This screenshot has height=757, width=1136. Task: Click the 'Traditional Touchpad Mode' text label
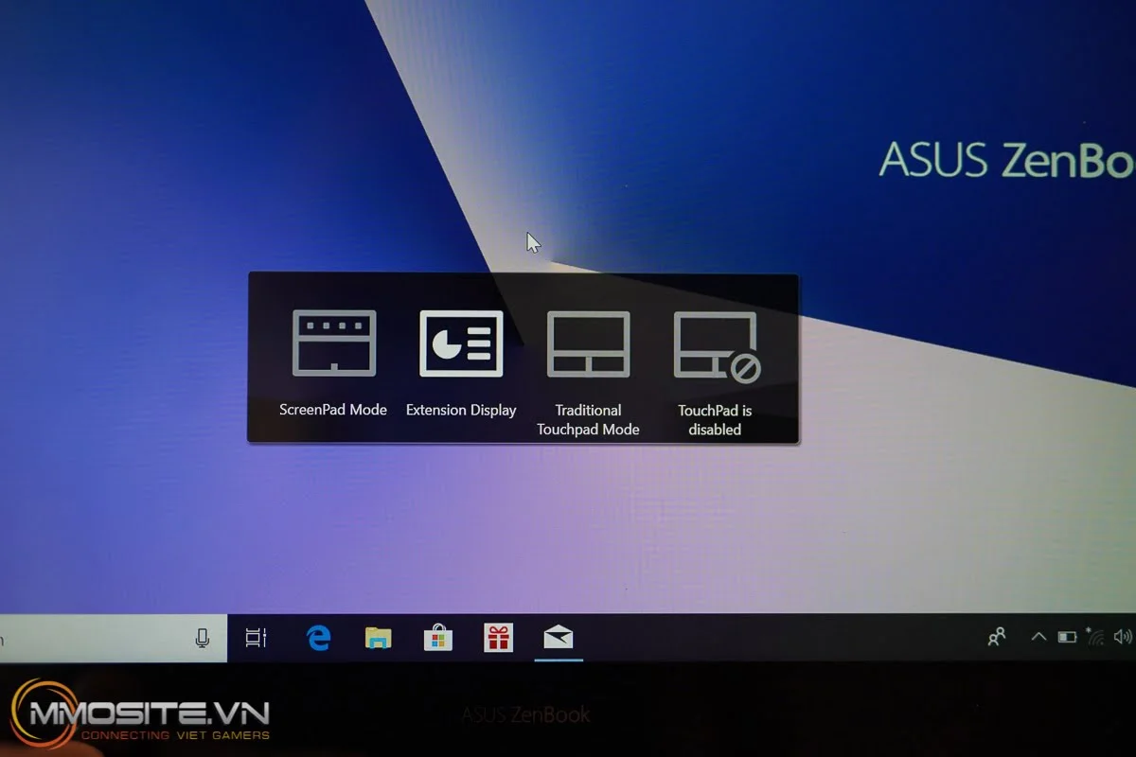coord(588,419)
